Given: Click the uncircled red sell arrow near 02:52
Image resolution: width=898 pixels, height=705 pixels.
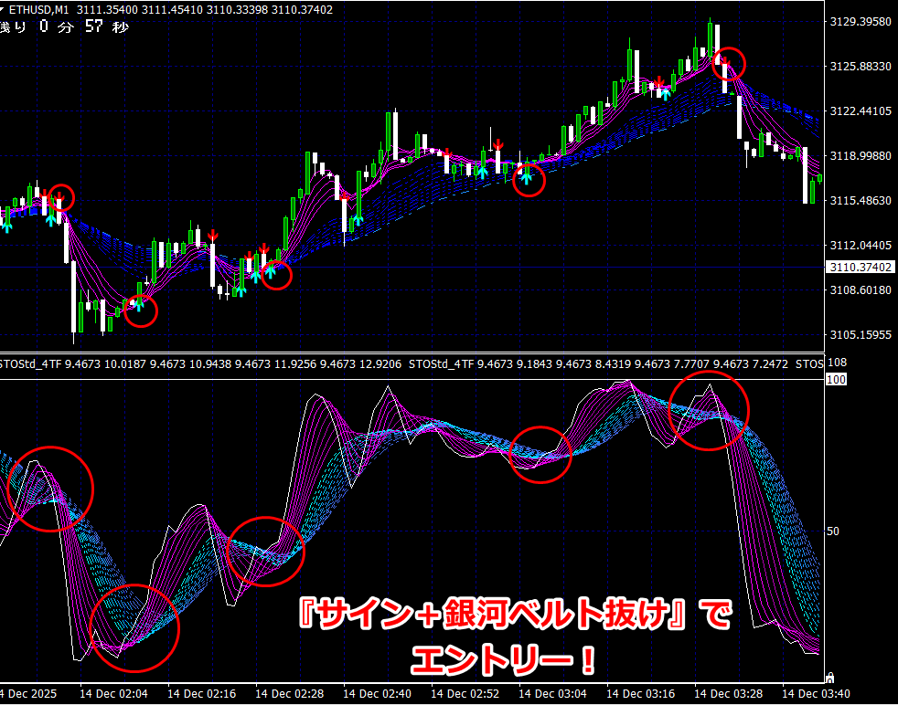Looking at the screenshot, I should (497, 143).
